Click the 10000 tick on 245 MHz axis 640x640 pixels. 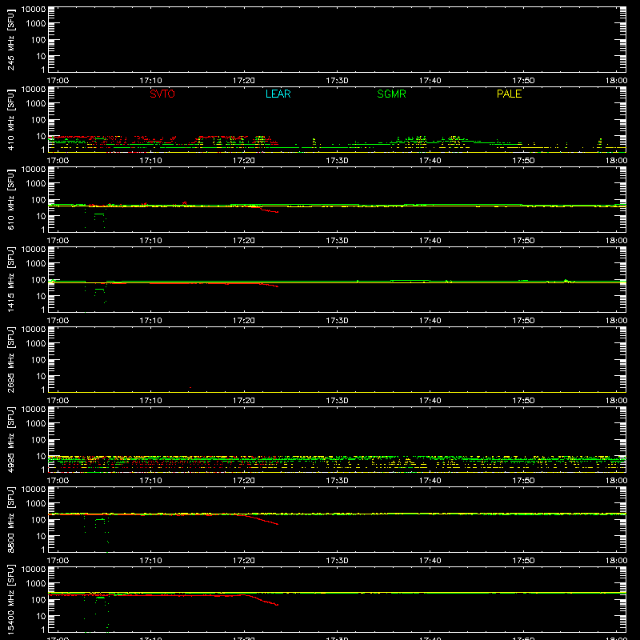pyautogui.click(x=34, y=10)
